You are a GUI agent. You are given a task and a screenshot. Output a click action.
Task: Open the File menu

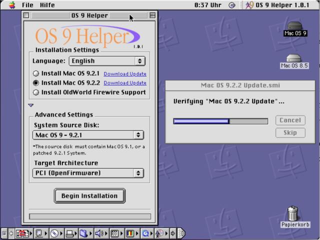(27, 5)
